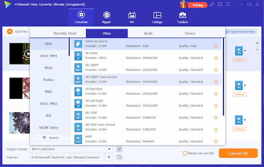This screenshot has height=167, width=264.
Task: Expand the third video's MP4 format dropdown
Action: click(245, 120)
